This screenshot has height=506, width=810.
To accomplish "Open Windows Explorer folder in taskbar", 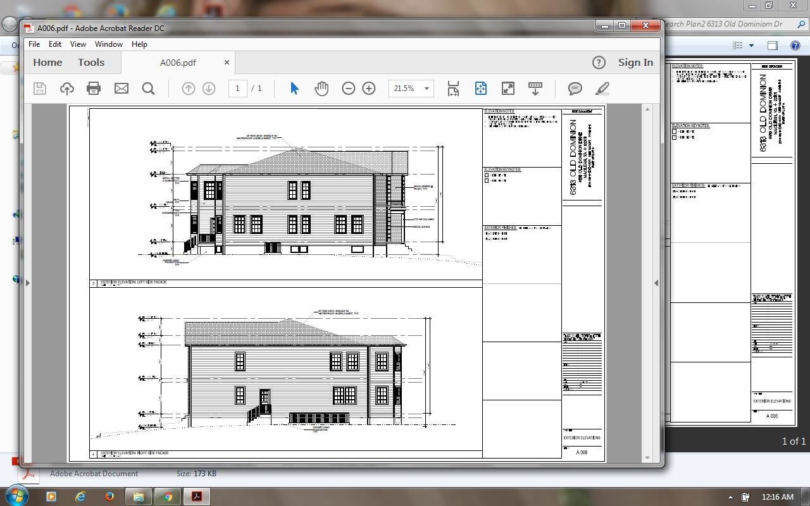I will (x=139, y=497).
